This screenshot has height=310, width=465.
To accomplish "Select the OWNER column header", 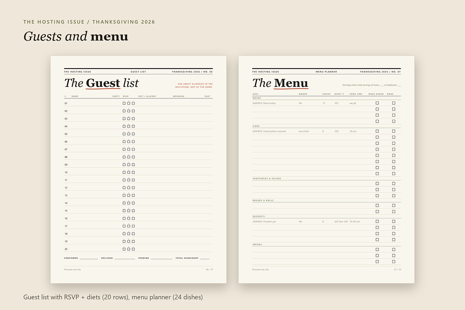I will (x=303, y=94).
